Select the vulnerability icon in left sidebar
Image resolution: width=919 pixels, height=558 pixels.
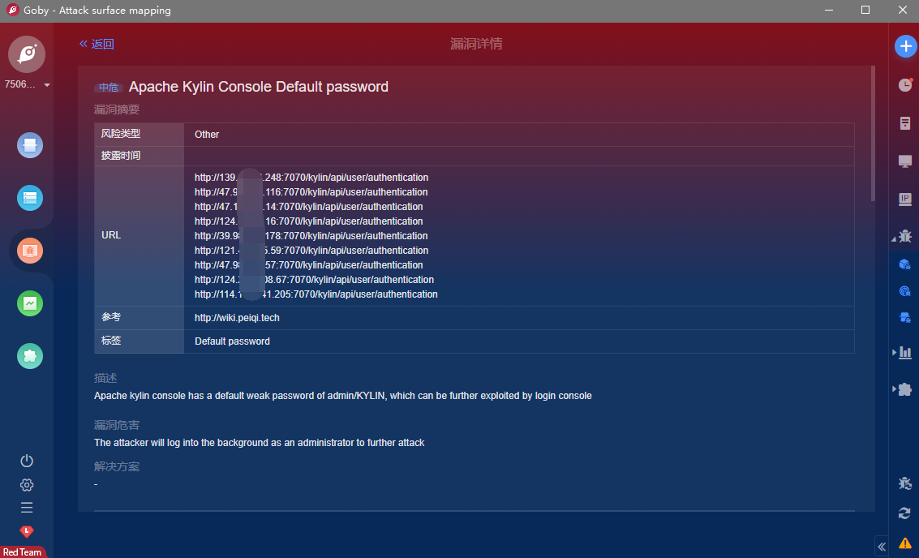click(30, 251)
